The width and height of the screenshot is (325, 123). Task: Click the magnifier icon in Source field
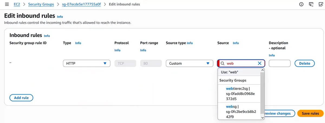222,63
